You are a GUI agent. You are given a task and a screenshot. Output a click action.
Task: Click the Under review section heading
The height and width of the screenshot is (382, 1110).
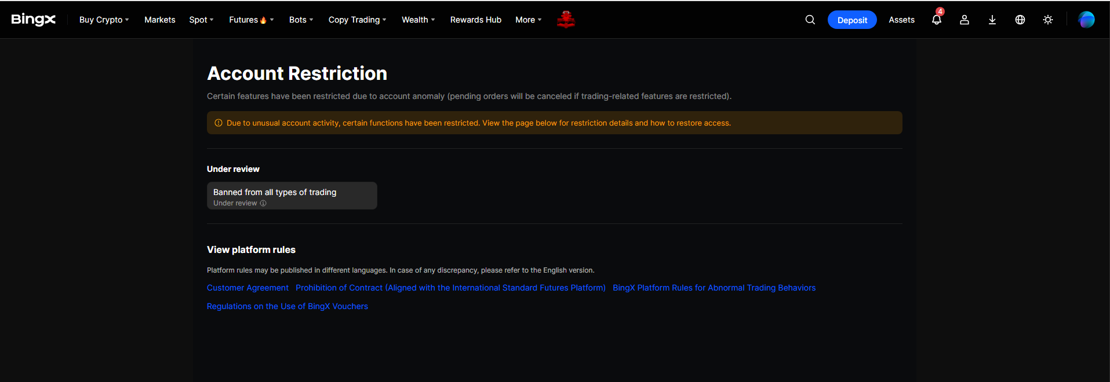click(233, 169)
